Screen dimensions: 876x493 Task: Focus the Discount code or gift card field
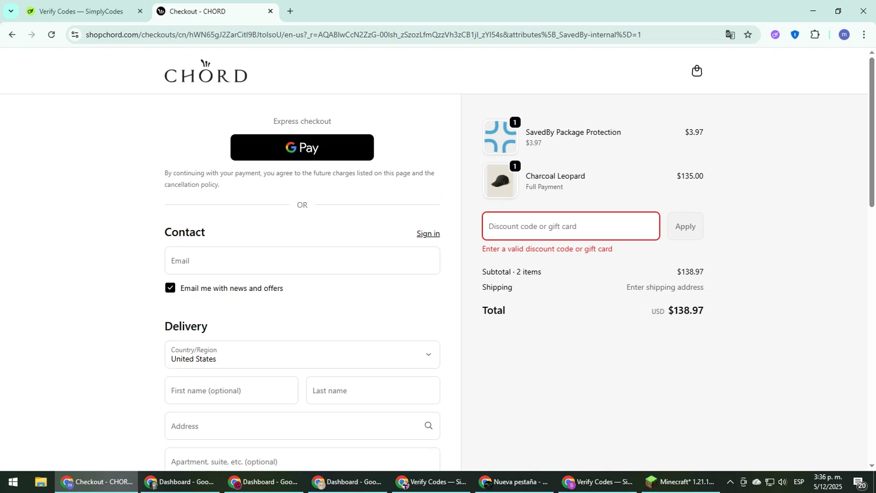571,226
